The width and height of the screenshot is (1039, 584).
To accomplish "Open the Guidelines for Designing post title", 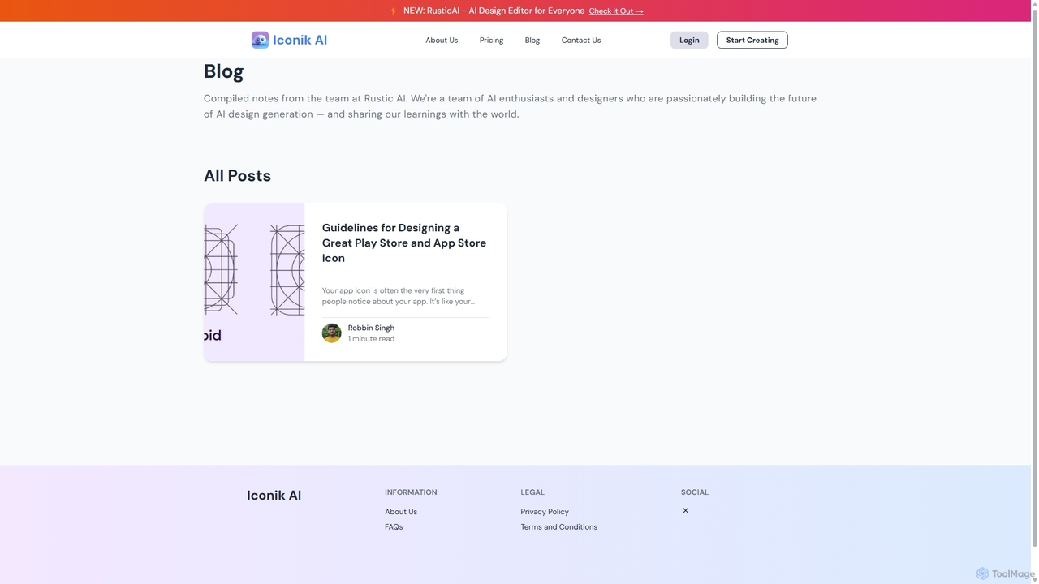I will [x=404, y=243].
